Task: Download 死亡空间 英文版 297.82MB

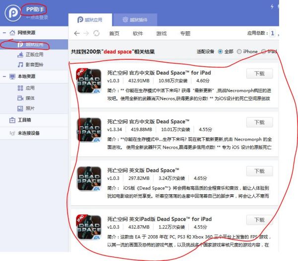Action: coord(260,171)
